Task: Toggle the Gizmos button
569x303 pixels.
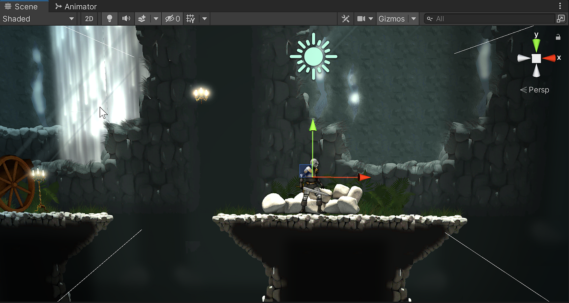Action: click(392, 19)
